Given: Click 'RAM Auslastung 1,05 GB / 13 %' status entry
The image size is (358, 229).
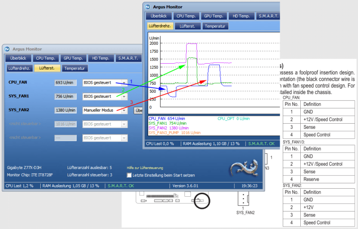Looking at the screenshot, I should point(71,186).
